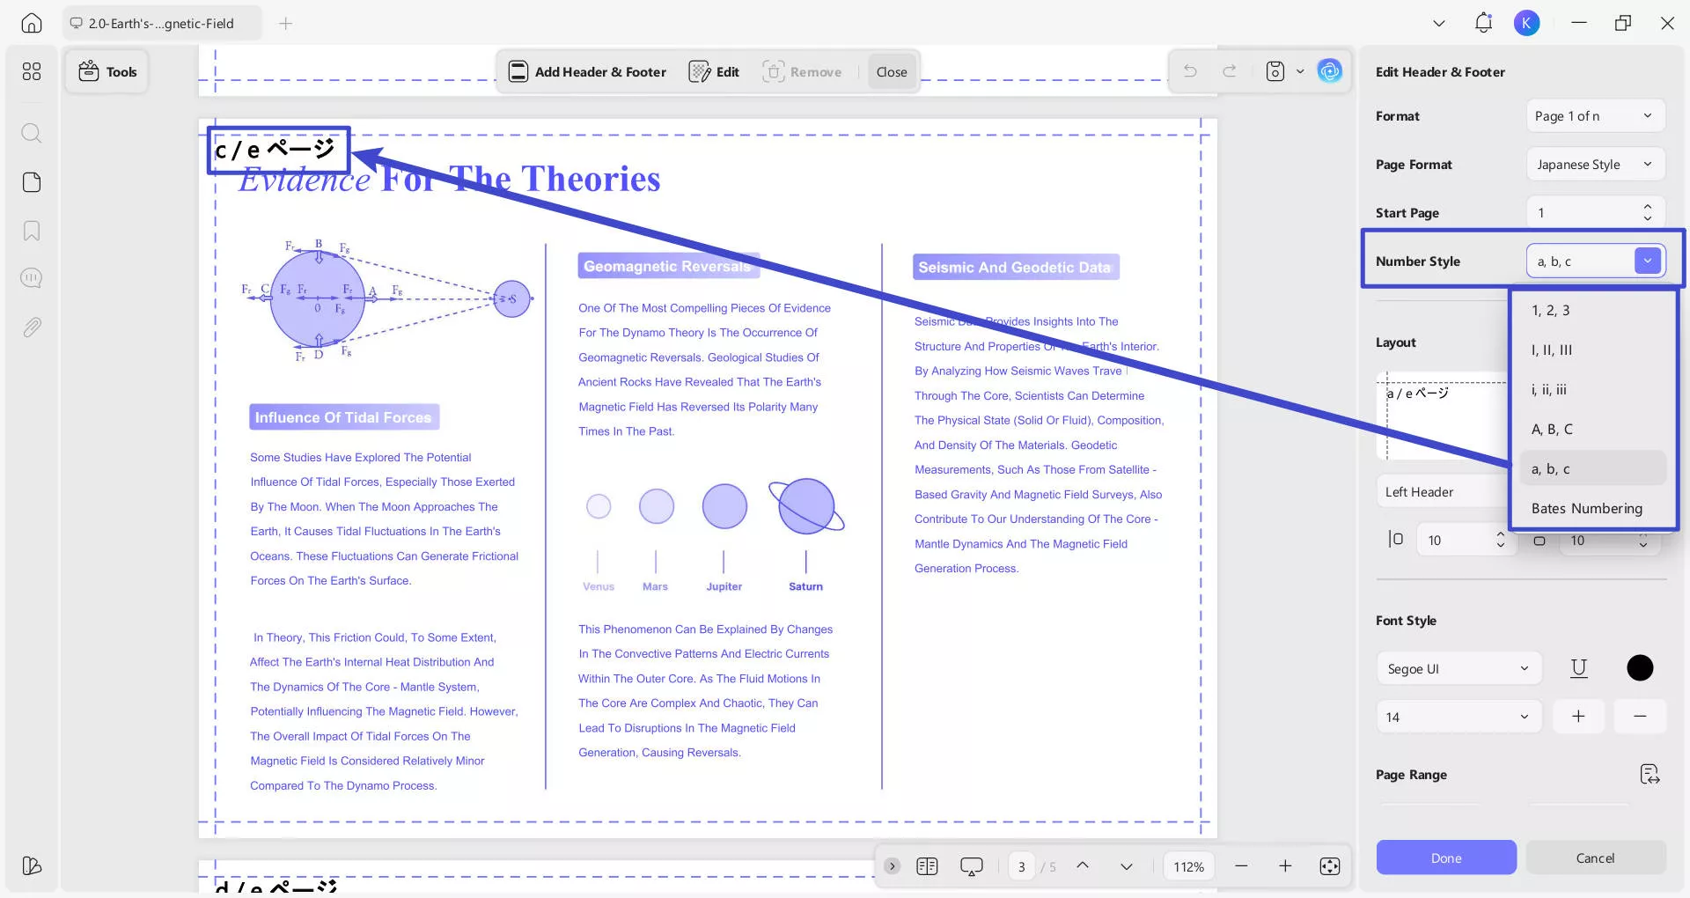
Task: Enable fit-to-screen view mode
Action: click(x=1329, y=865)
